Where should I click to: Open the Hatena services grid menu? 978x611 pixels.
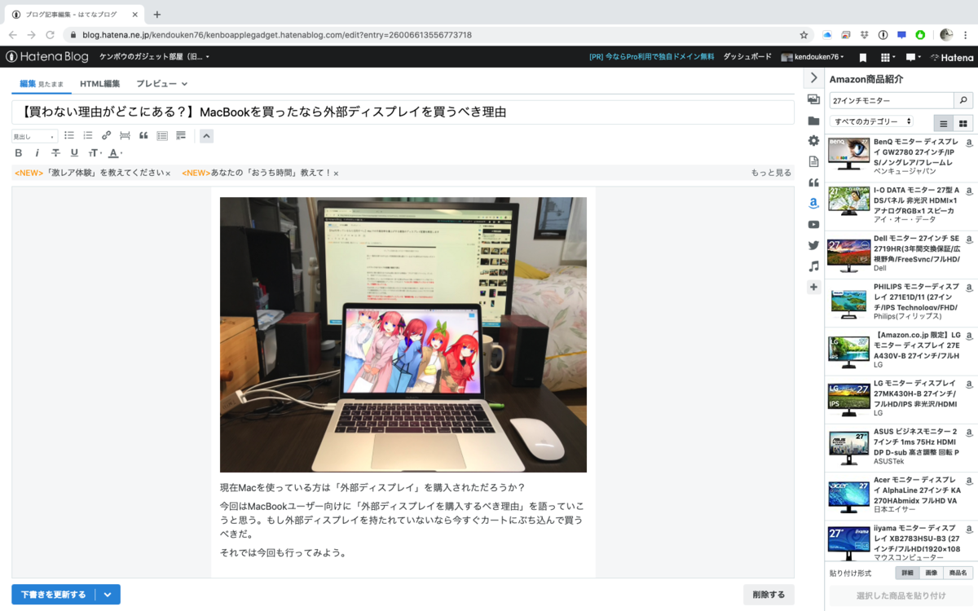(x=888, y=57)
